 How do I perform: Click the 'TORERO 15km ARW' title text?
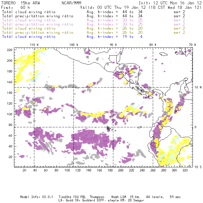click(x=21, y=3)
